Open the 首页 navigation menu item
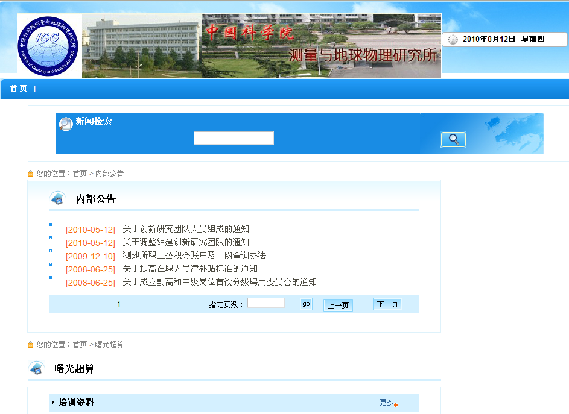This screenshot has height=414, width=569. click(x=19, y=89)
